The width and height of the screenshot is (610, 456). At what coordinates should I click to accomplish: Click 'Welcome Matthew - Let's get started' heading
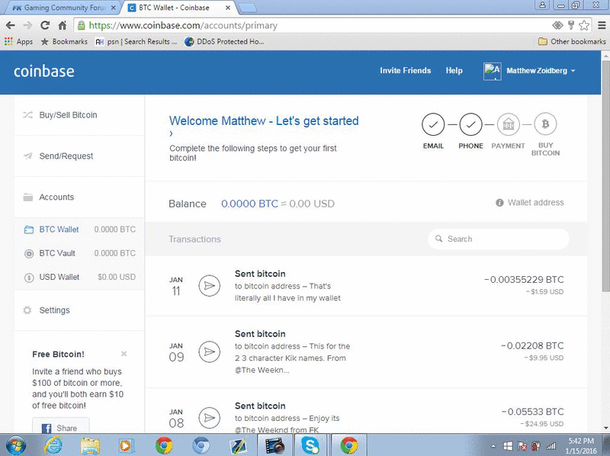click(x=264, y=120)
